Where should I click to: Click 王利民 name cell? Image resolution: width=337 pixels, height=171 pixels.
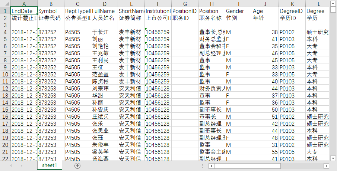[105, 60]
